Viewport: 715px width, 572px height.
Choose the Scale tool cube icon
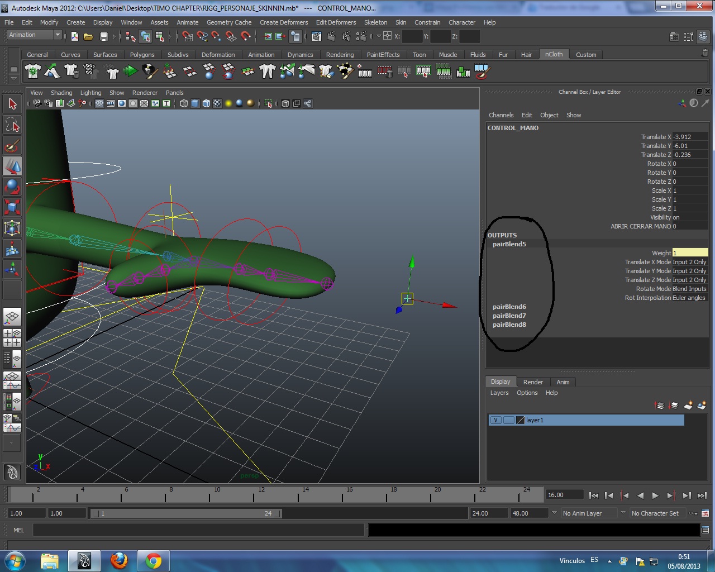[12, 207]
